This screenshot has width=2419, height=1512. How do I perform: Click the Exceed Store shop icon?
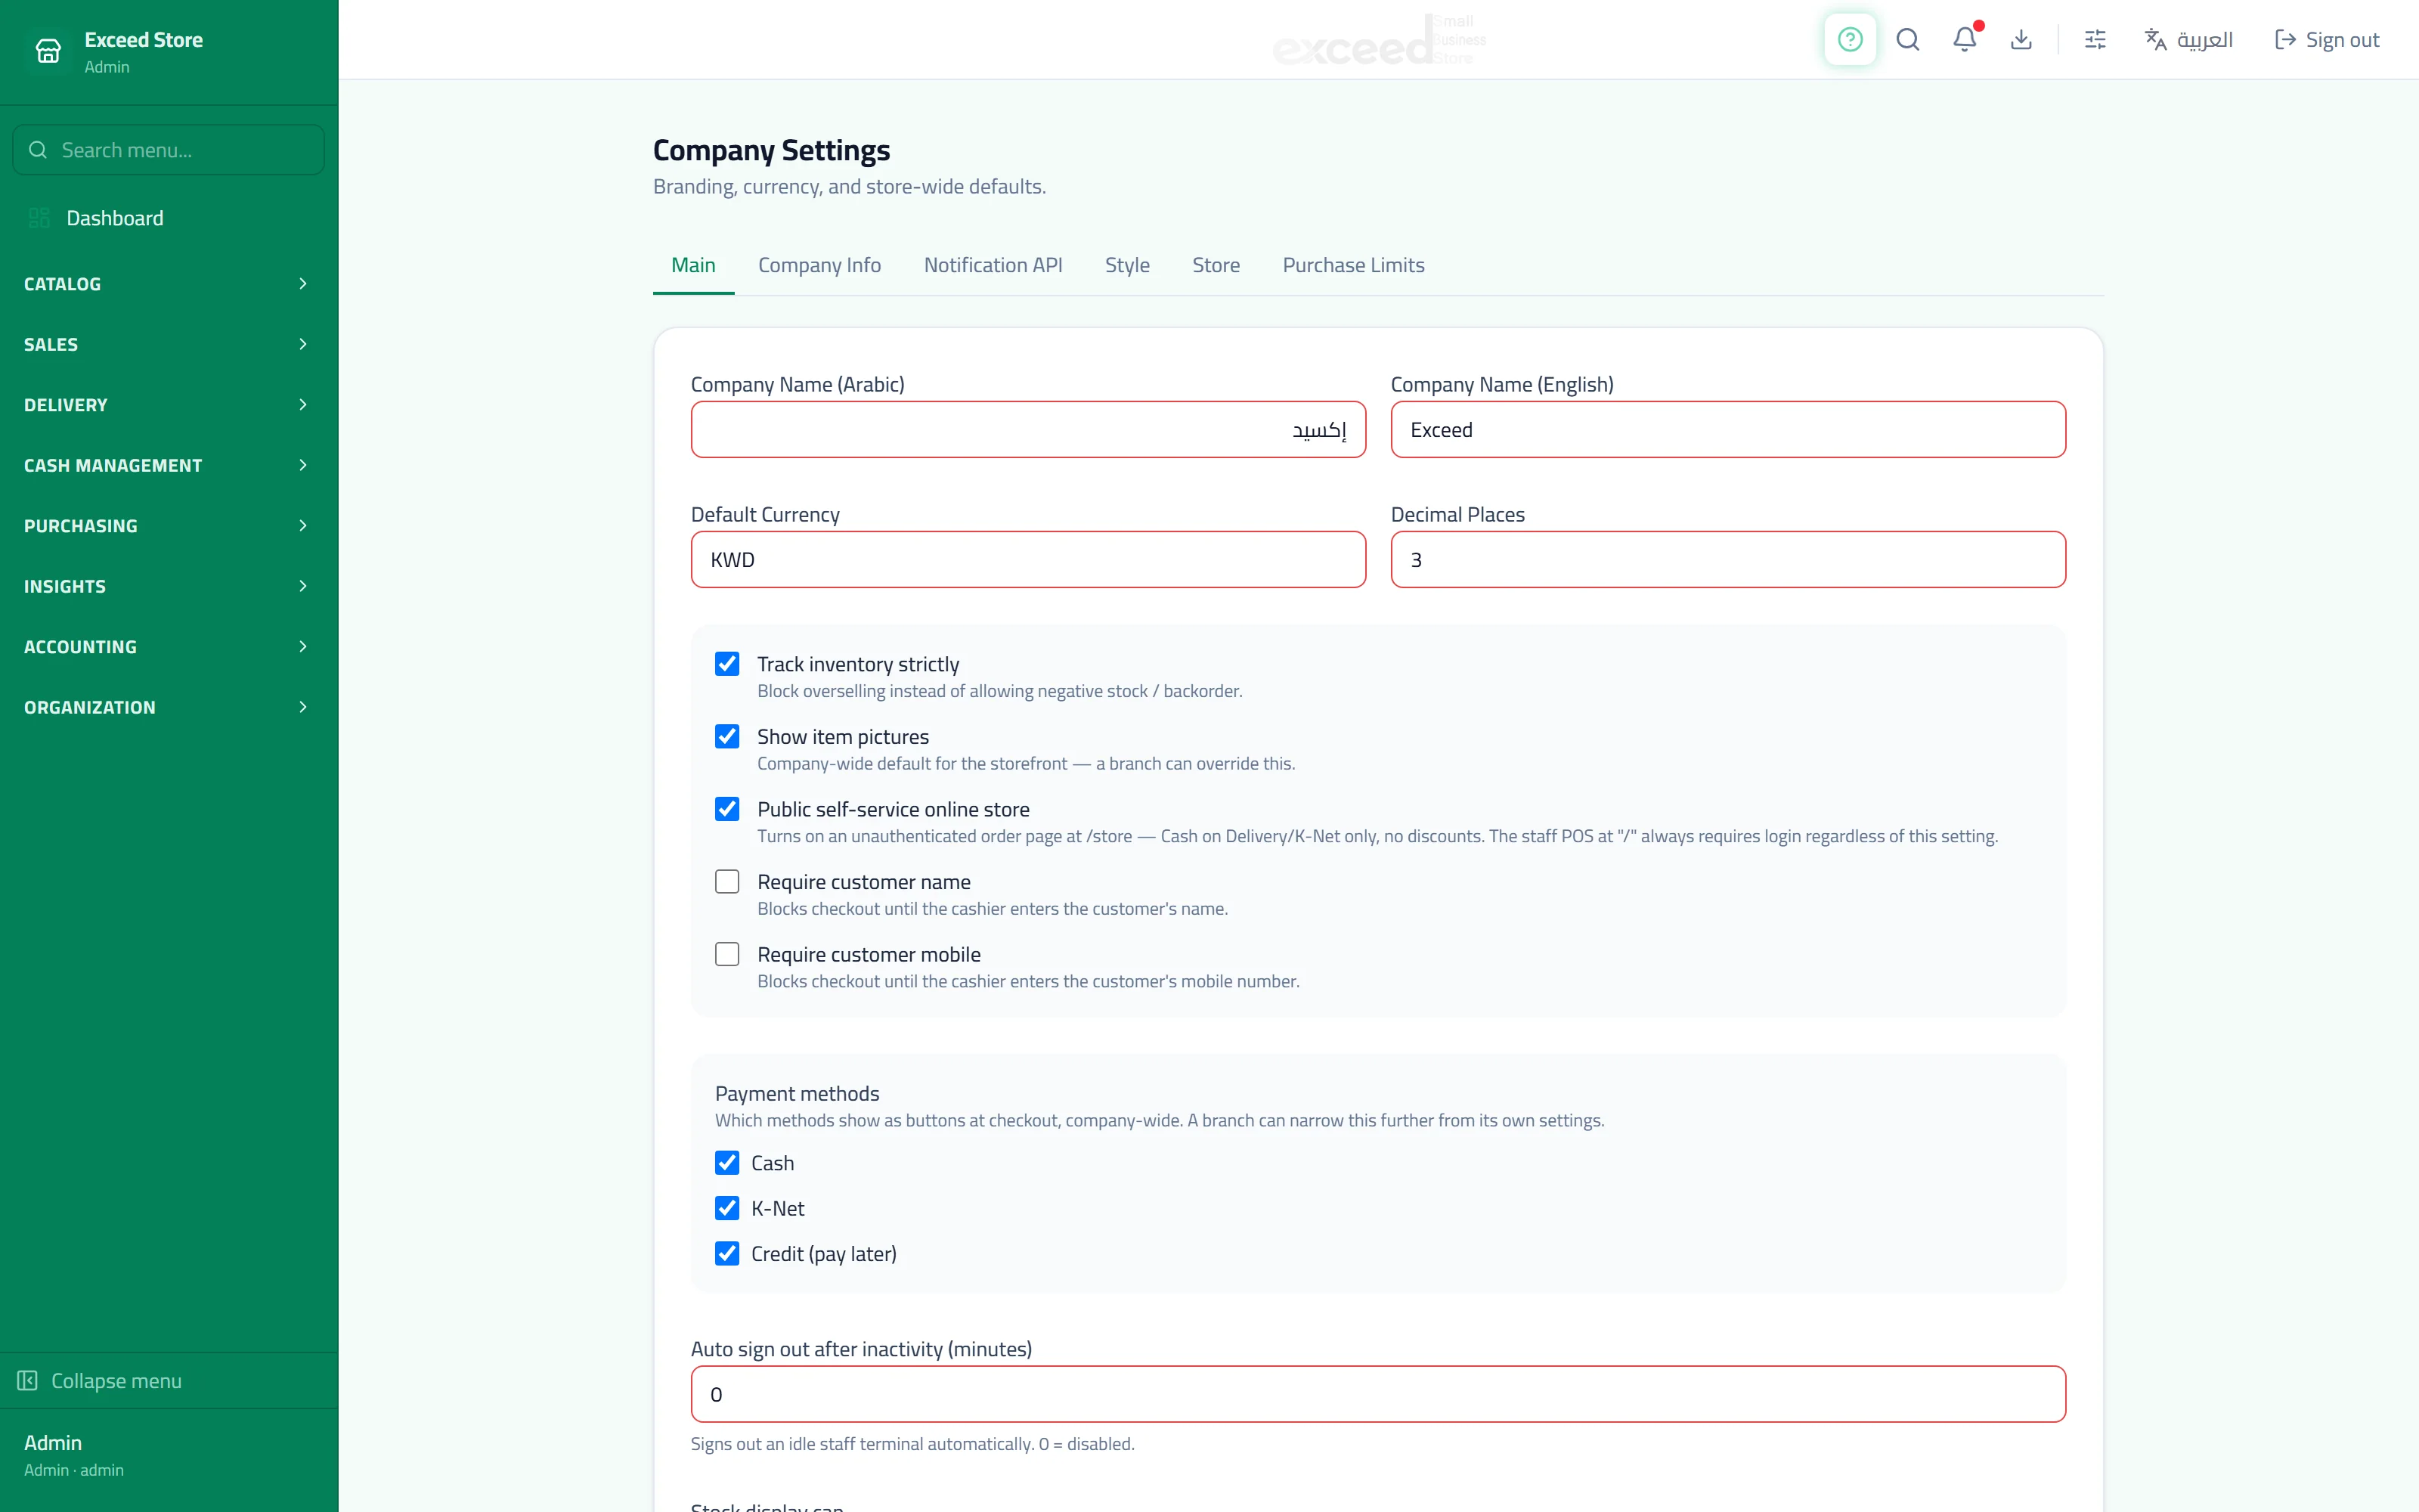click(x=48, y=51)
